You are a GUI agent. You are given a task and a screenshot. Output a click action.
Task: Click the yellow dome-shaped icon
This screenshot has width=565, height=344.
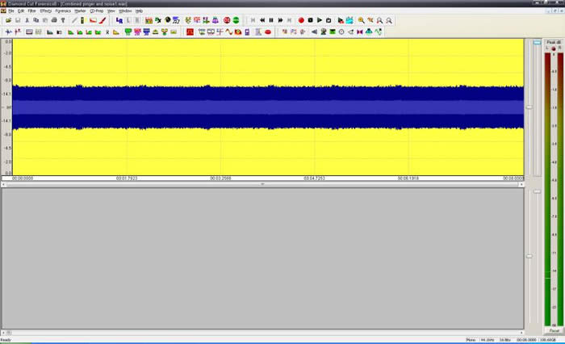pyautogui.click(x=155, y=32)
